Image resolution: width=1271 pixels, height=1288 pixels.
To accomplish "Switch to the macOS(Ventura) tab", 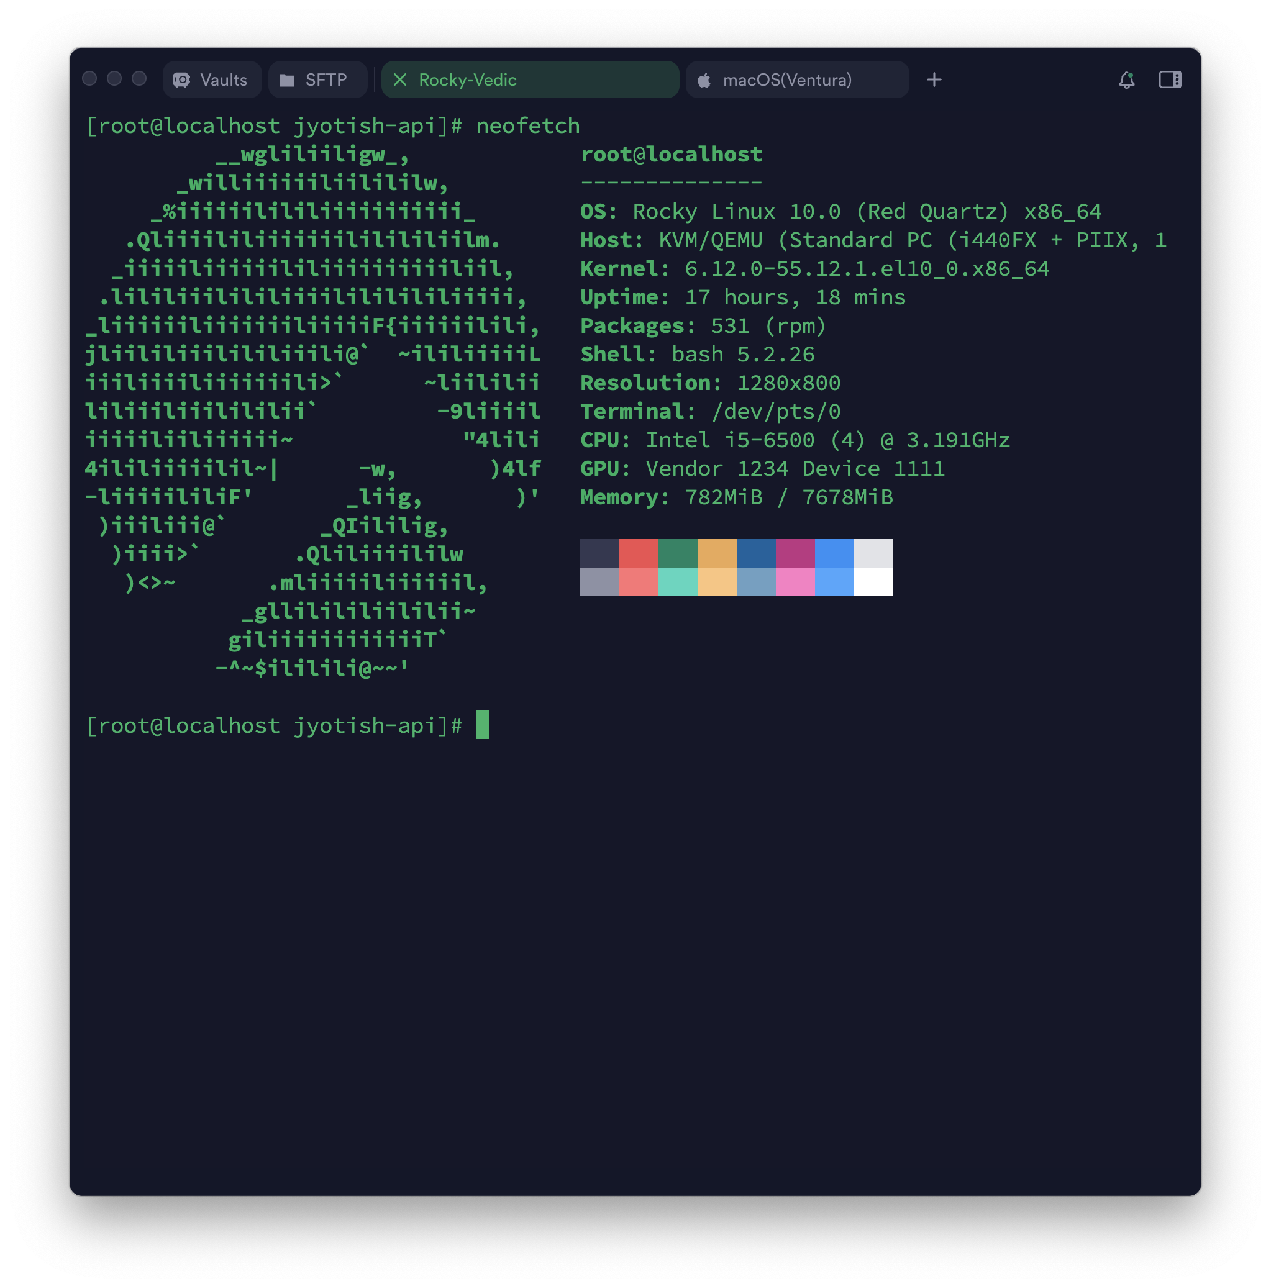I will 797,80.
